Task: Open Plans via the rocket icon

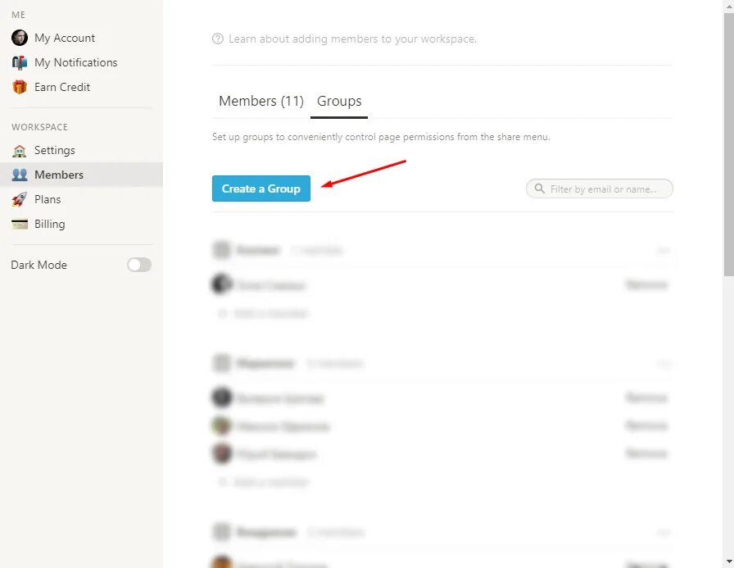Action: coord(19,199)
